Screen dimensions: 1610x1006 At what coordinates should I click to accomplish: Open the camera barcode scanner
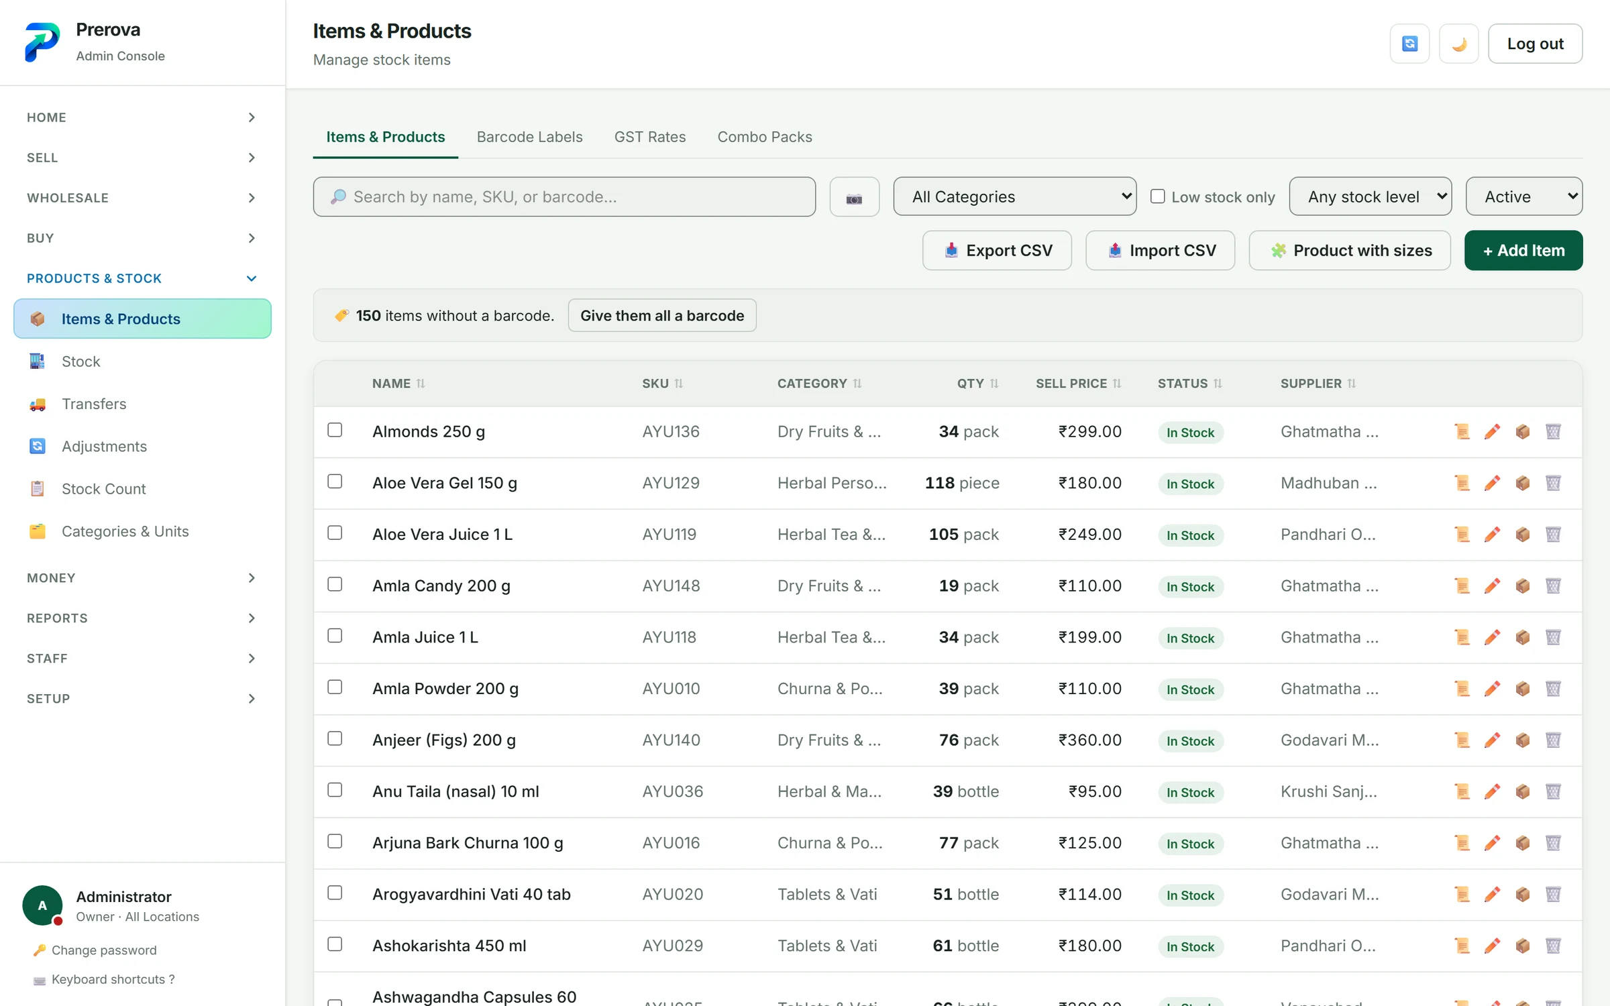tap(854, 197)
